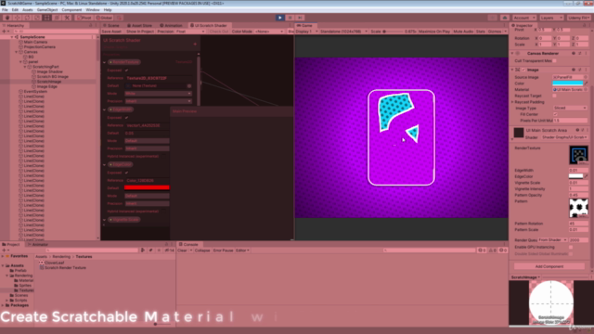Open the Component menu
Screen dimensions: 594x334
tap(71, 10)
